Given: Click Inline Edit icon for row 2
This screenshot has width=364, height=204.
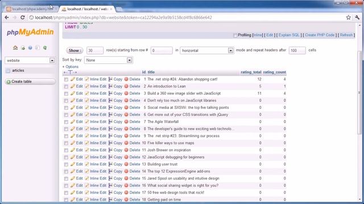Looking at the screenshot, I should pyautogui.click(x=87, y=86).
